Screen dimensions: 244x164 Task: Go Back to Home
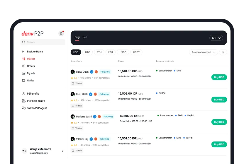point(35,52)
